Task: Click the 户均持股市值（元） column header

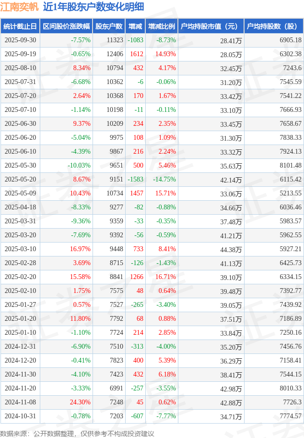Action: (210, 26)
